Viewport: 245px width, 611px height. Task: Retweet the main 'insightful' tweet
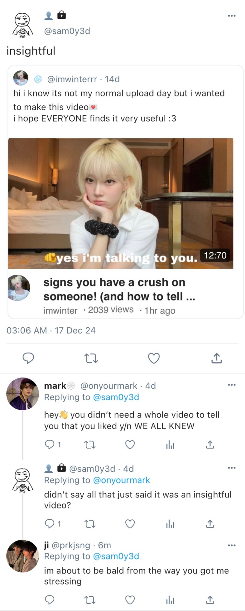[91, 359]
